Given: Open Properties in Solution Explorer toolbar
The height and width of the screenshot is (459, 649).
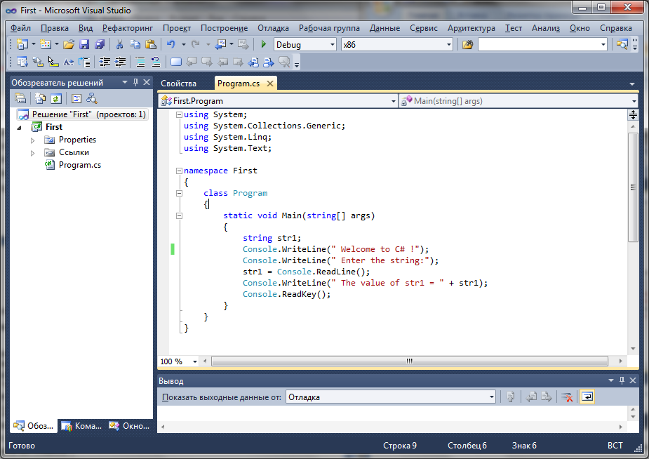Looking at the screenshot, I should click(20, 98).
